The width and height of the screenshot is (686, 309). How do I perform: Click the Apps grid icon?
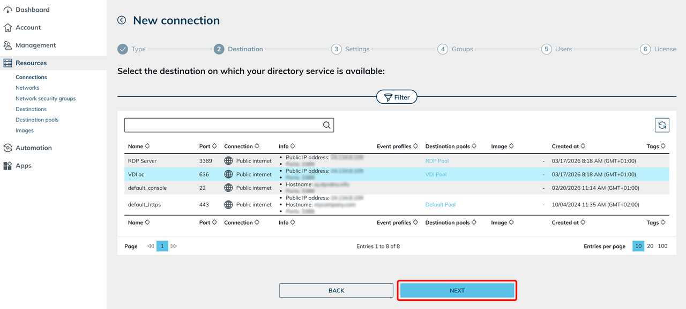pyautogui.click(x=8, y=166)
